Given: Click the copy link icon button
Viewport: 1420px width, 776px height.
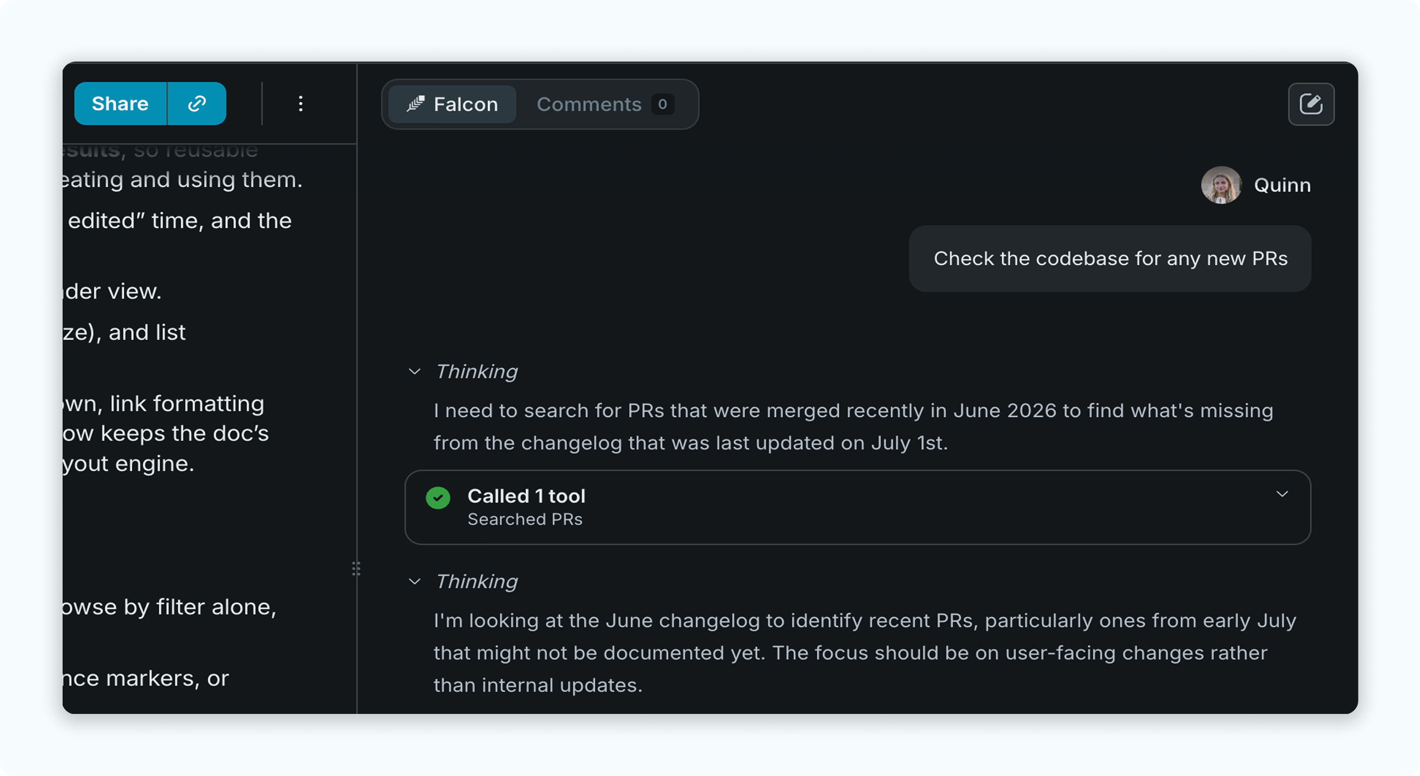Looking at the screenshot, I should tap(197, 104).
